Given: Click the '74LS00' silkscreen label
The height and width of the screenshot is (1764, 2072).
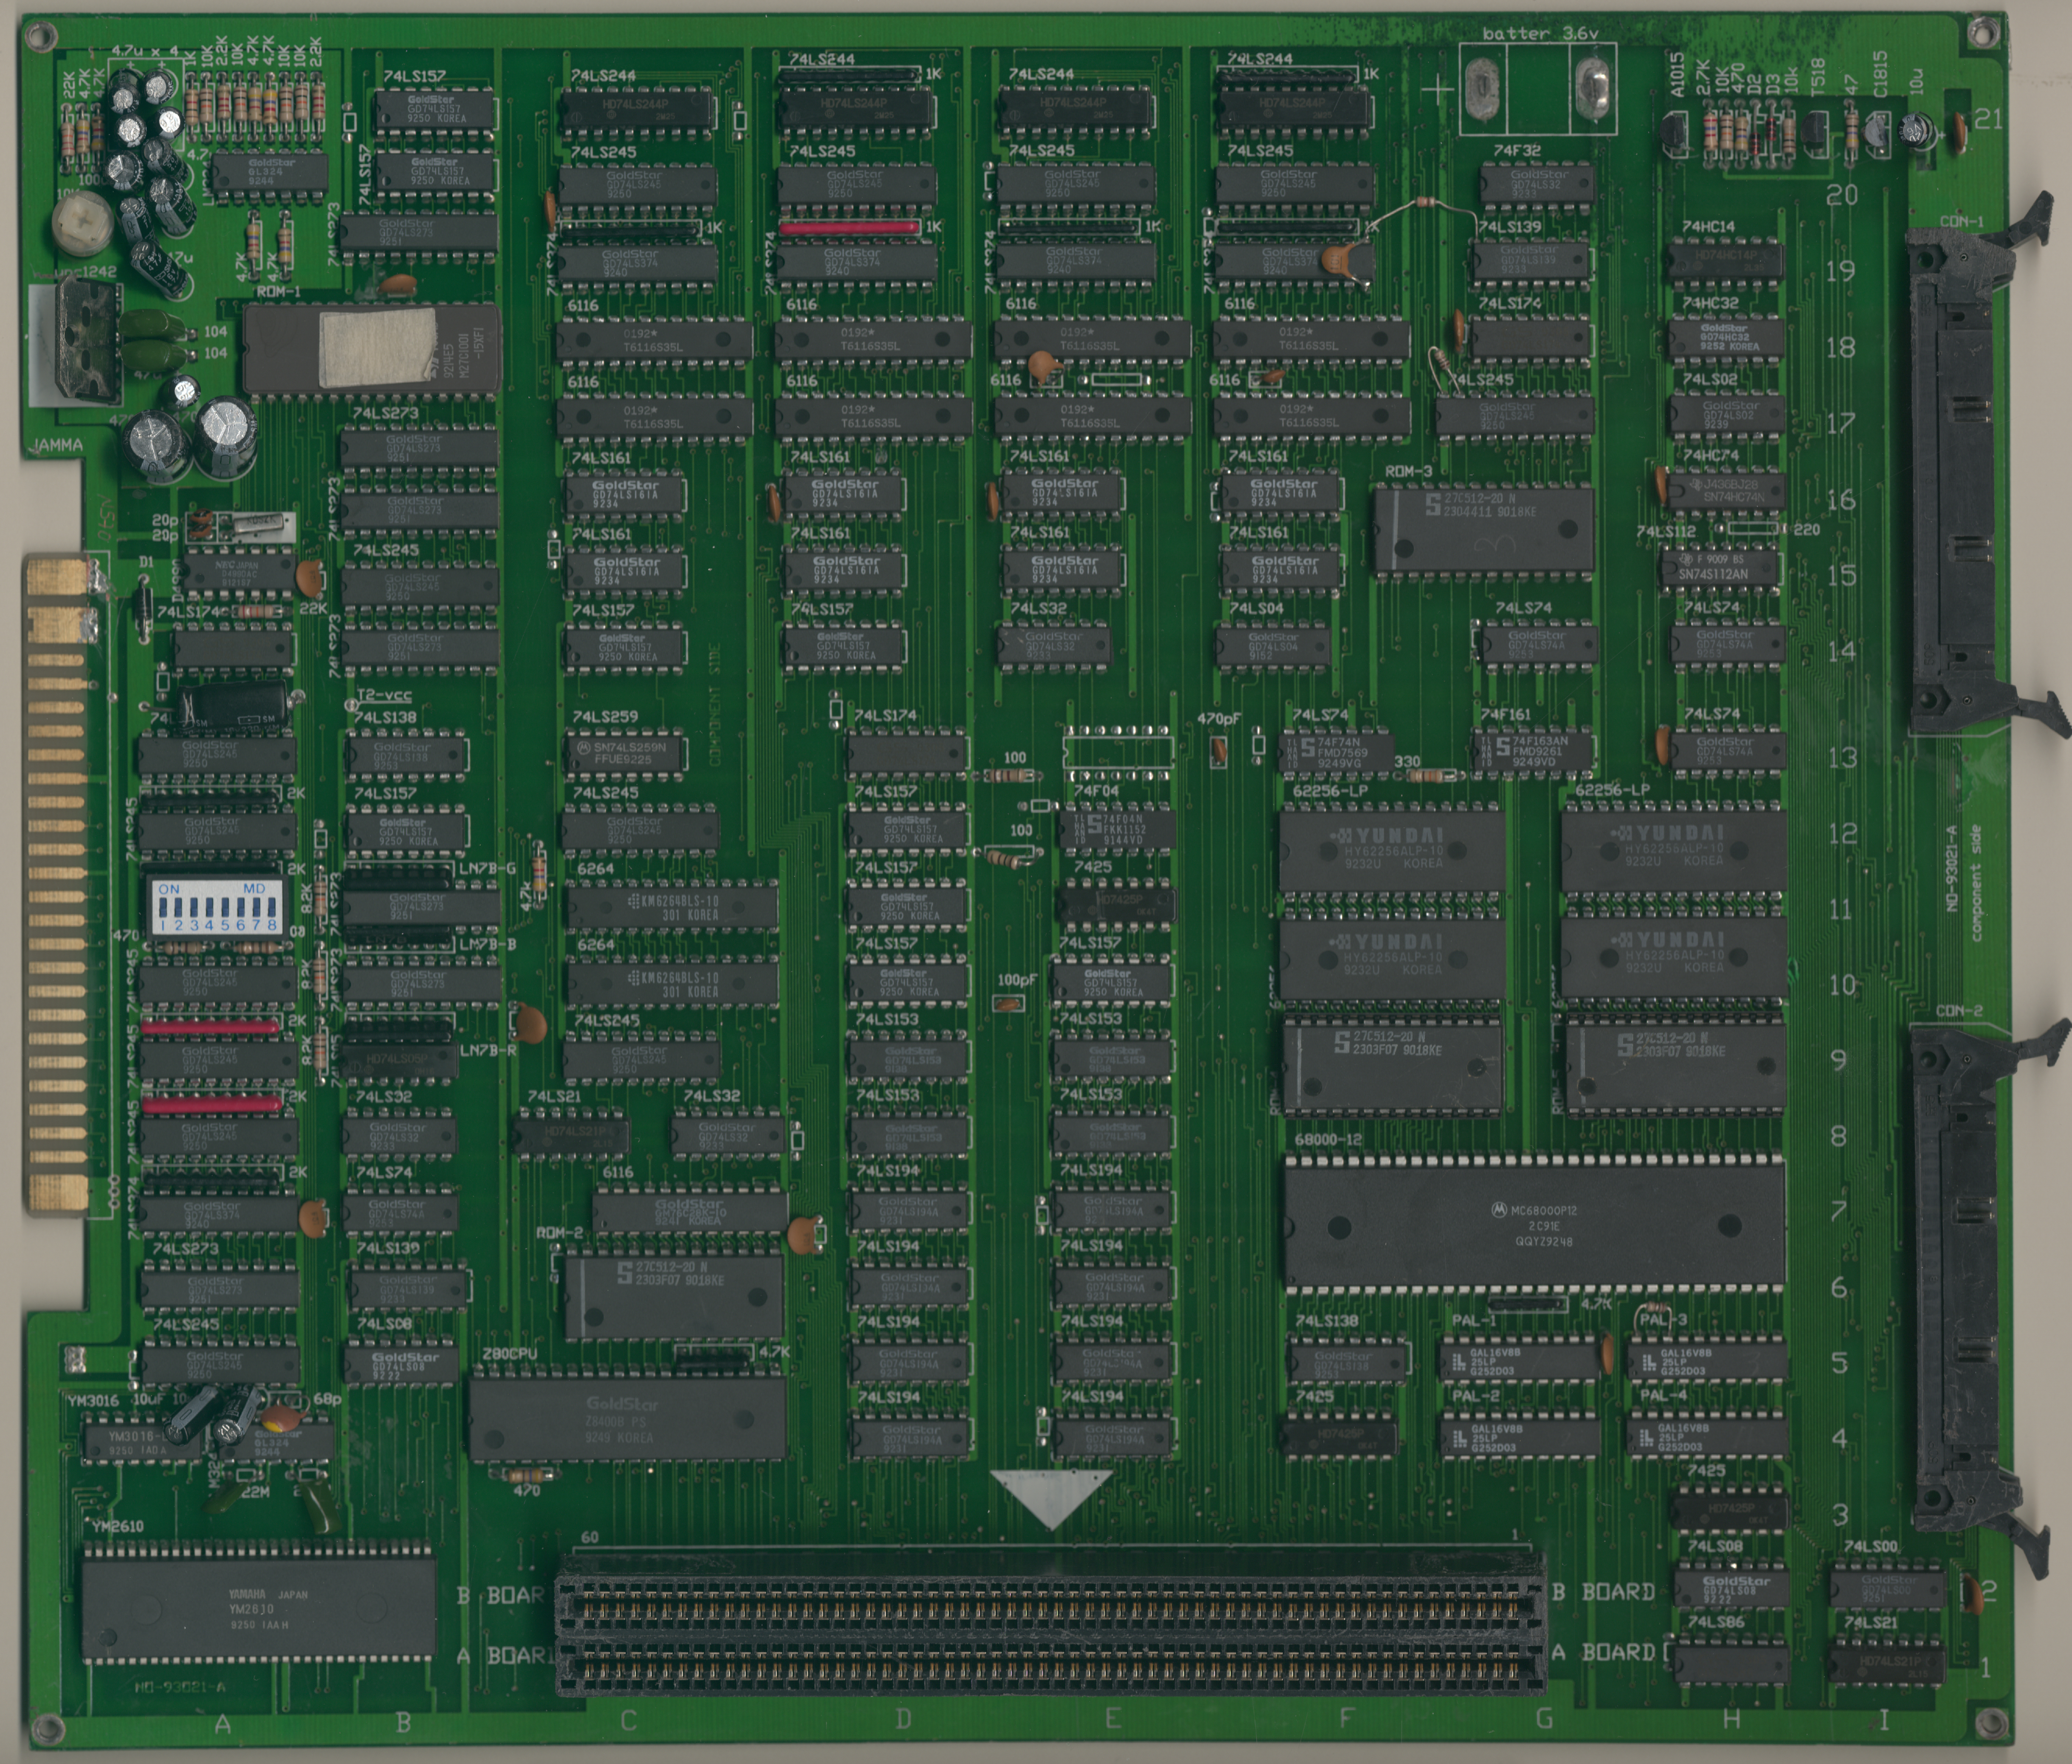Looking at the screenshot, I should click(x=1870, y=1546).
